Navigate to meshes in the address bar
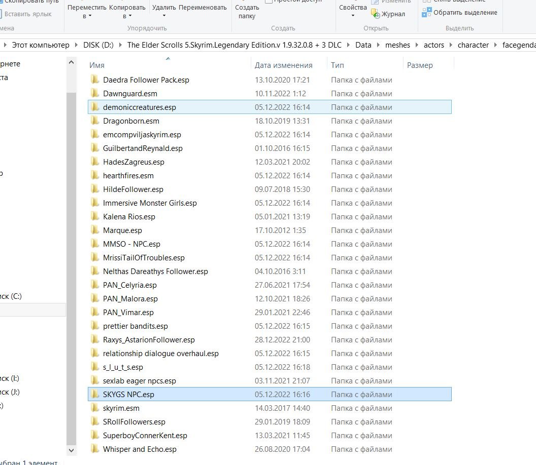The width and height of the screenshot is (536, 465). tap(397, 45)
